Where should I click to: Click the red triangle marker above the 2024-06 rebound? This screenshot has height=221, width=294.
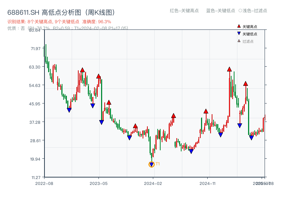(173, 116)
